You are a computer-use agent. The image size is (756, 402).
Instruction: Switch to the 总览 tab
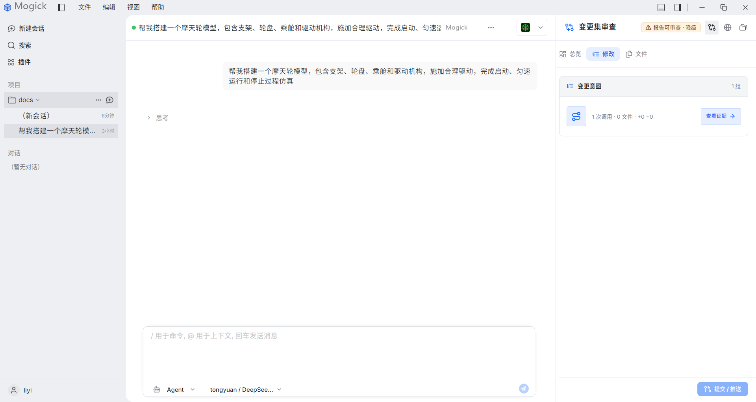click(x=570, y=54)
